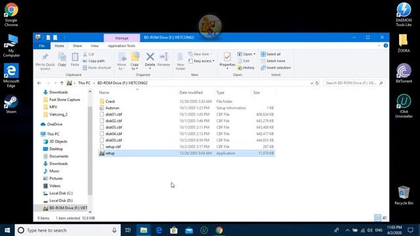Switch to the Share ribbon tab
The height and width of the screenshot is (236, 420).
click(77, 46)
